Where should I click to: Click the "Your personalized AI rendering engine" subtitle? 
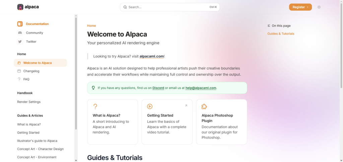pos(123,43)
